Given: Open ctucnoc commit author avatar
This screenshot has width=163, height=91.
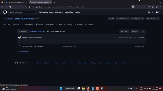Looking at the screenshot, I should pos(20,37).
